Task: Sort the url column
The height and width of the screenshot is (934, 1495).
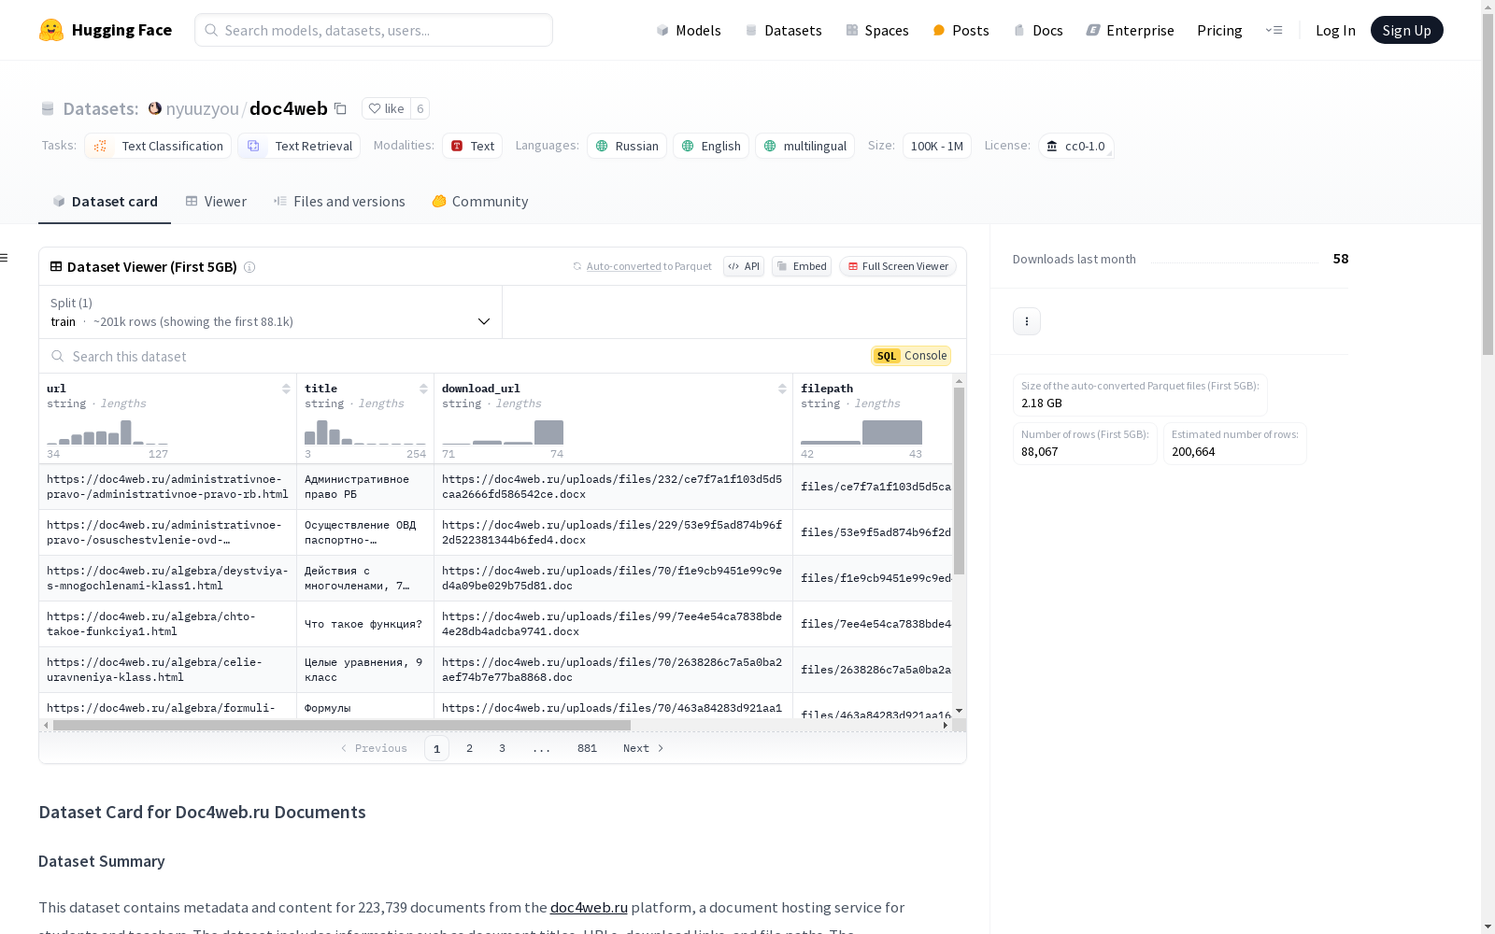Action: (x=286, y=389)
